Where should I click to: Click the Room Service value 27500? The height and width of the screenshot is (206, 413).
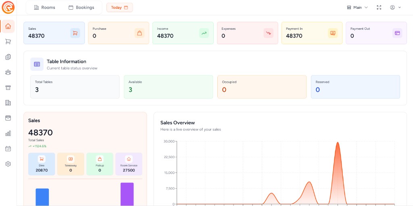click(x=129, y=170)
